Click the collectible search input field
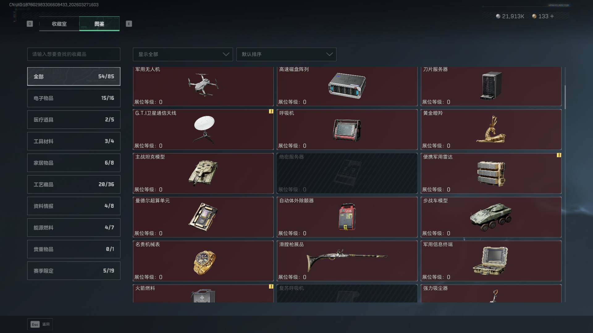The width and height of the screenshot is (593, 333). tap(74, 54)
